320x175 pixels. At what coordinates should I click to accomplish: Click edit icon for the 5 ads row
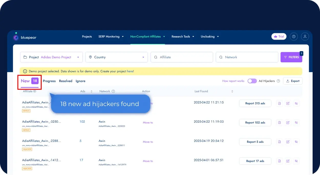point(288,142)
